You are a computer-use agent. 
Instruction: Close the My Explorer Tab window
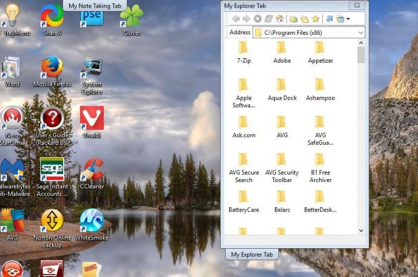tap(357, 5)
